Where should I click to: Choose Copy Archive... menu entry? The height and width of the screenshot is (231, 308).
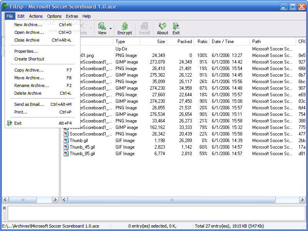[42, 70]
